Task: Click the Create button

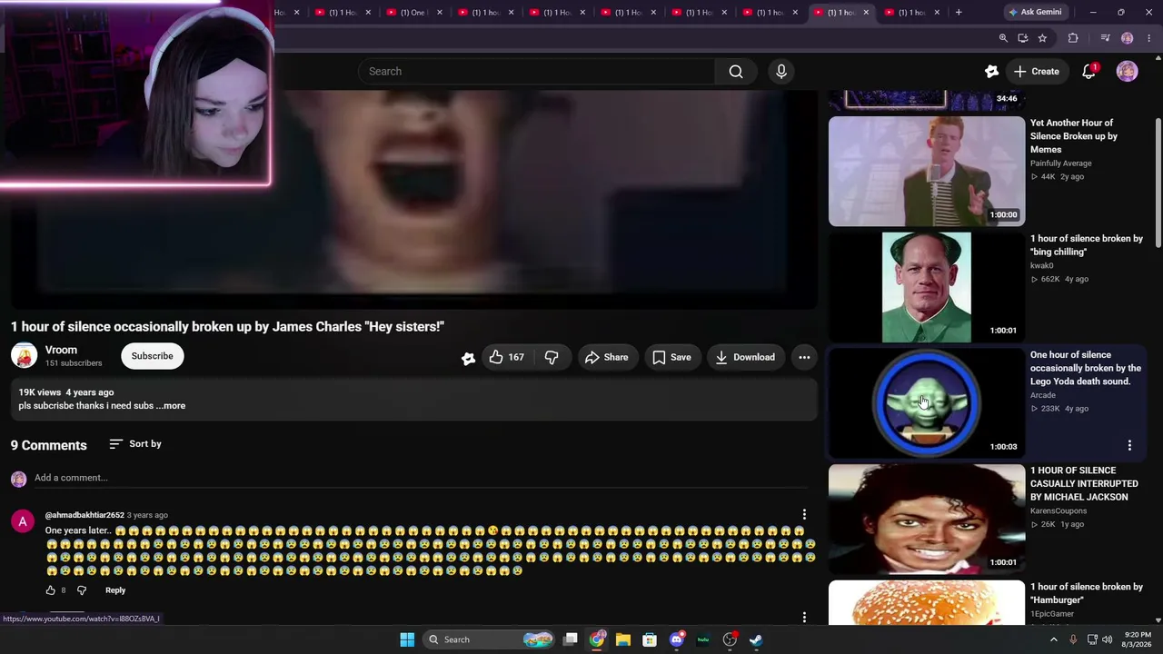Action: [1037, 72]
